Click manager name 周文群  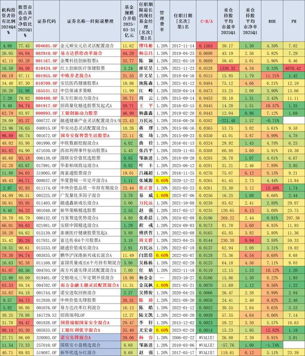[x=146, y=240]
